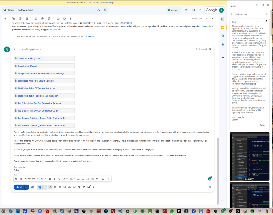Click Done on Keep note
The image size is (273, 215).
point(262,125)
